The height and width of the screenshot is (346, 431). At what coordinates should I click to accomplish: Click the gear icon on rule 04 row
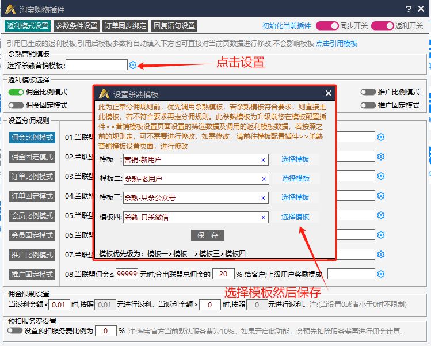[381, 196]
